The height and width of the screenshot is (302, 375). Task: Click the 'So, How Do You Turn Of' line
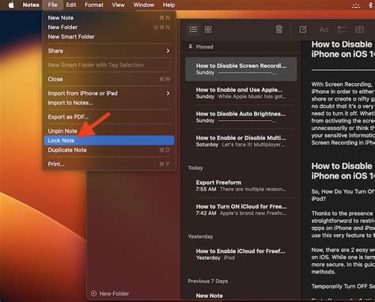coord(343,191)
